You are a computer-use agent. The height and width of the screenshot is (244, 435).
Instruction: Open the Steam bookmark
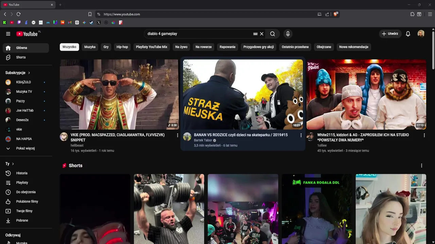[x=91, y=23]
